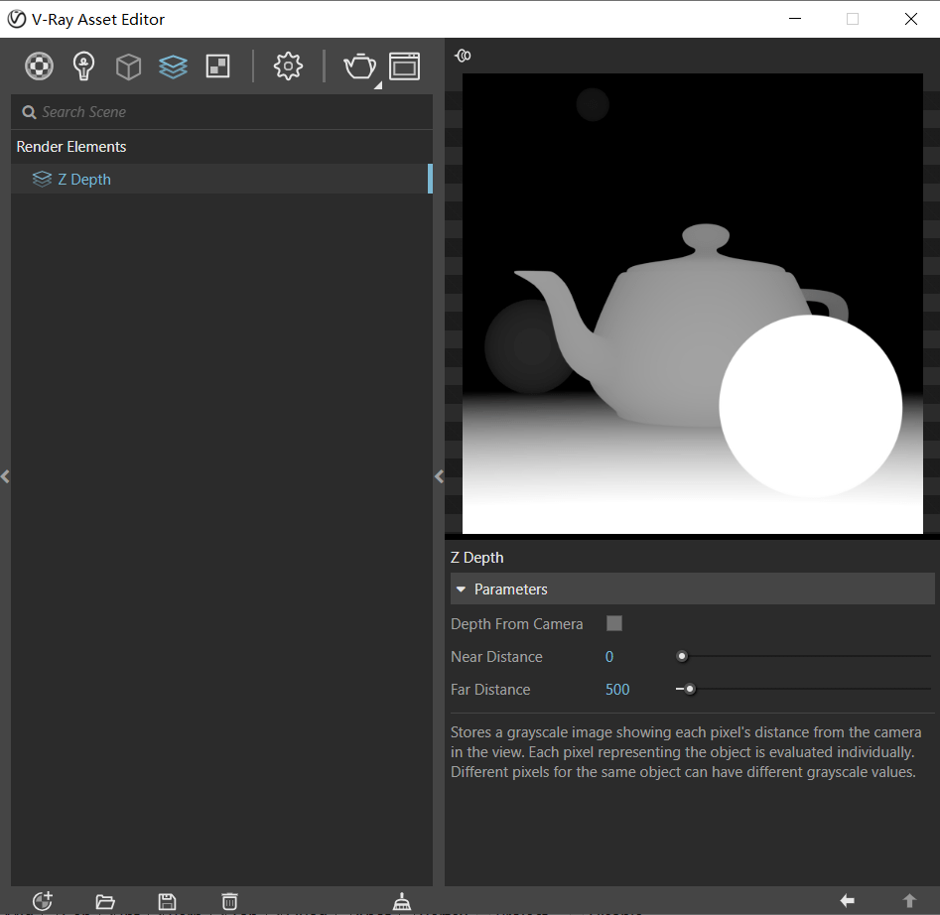Click the save asset floppy disk button

[167, 901]
